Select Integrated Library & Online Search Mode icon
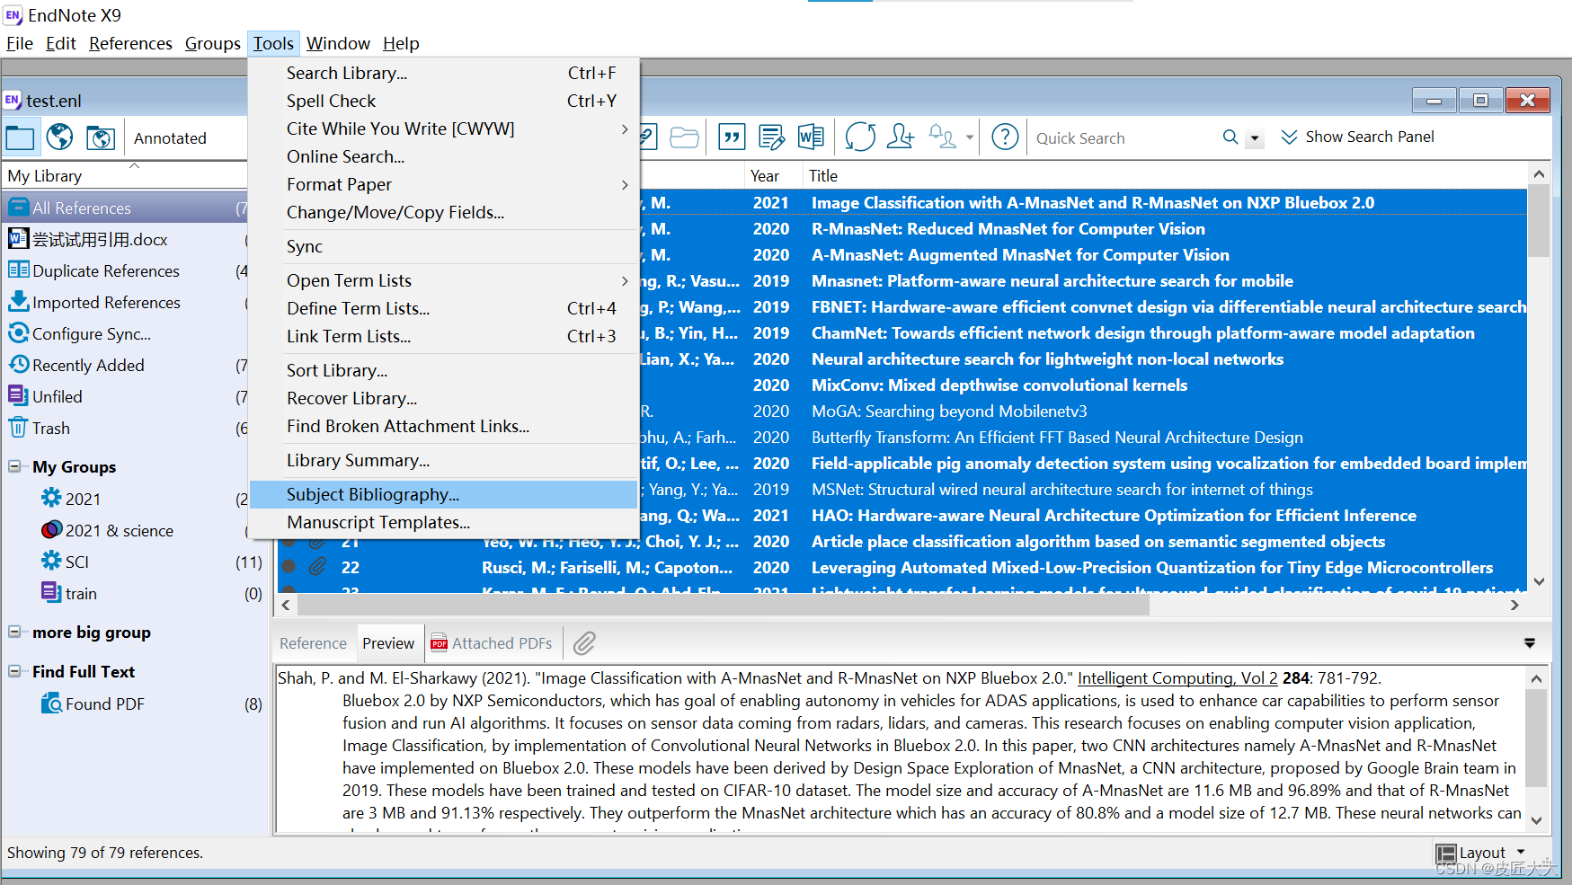 coord(100,137)
